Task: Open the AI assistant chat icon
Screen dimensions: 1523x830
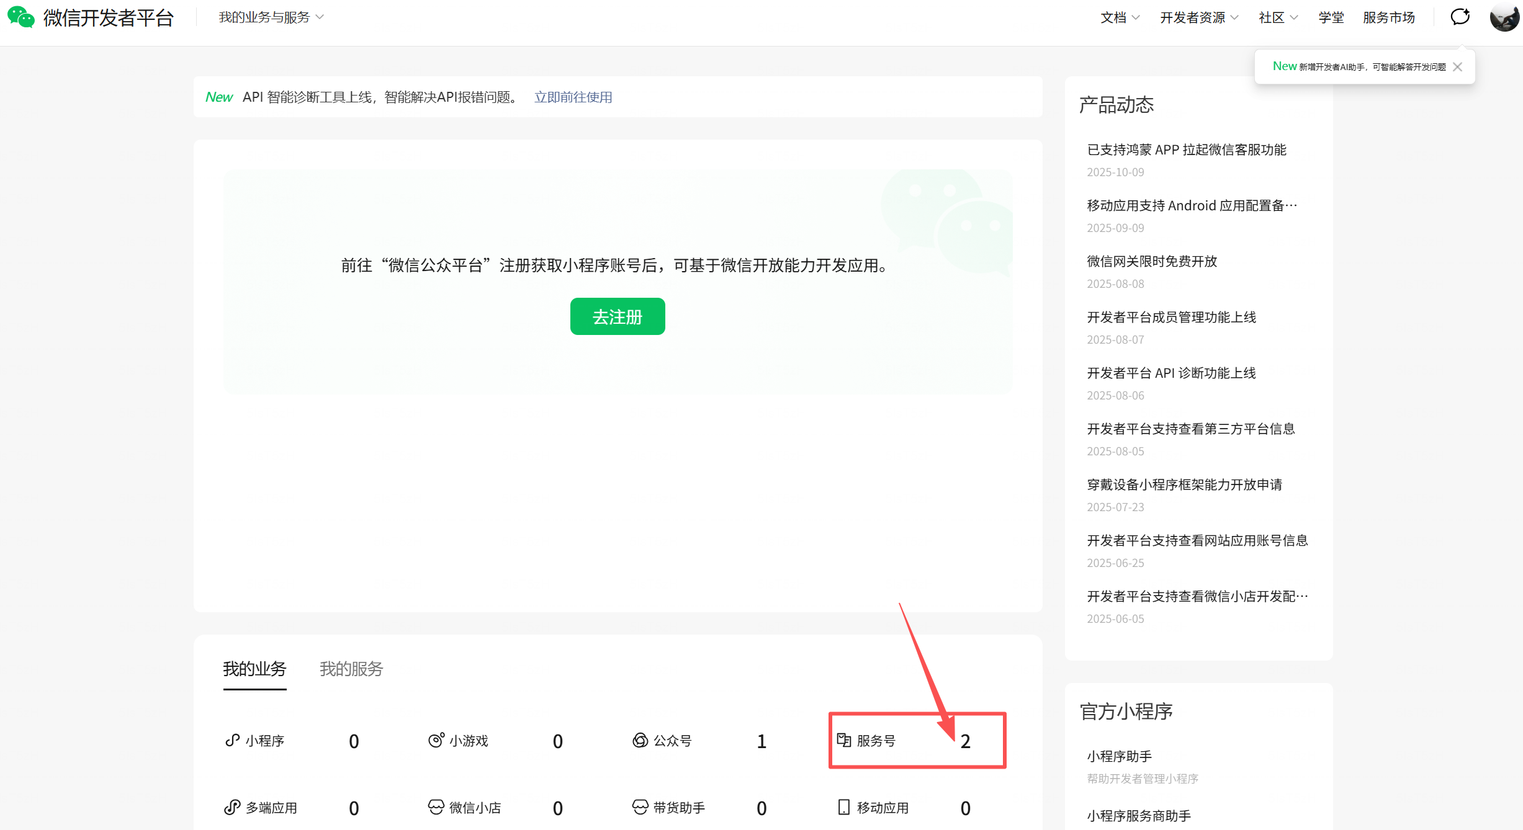Action: pyautogui.click(x=1460, y=17)
